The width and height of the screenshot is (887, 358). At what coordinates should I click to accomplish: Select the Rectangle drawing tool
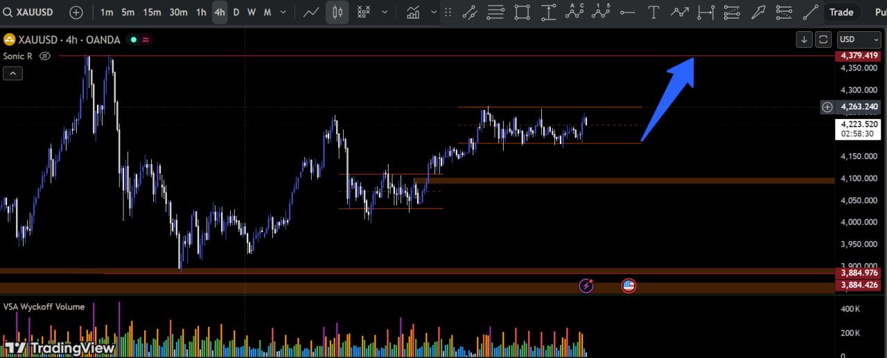click(x=522, y=12)
